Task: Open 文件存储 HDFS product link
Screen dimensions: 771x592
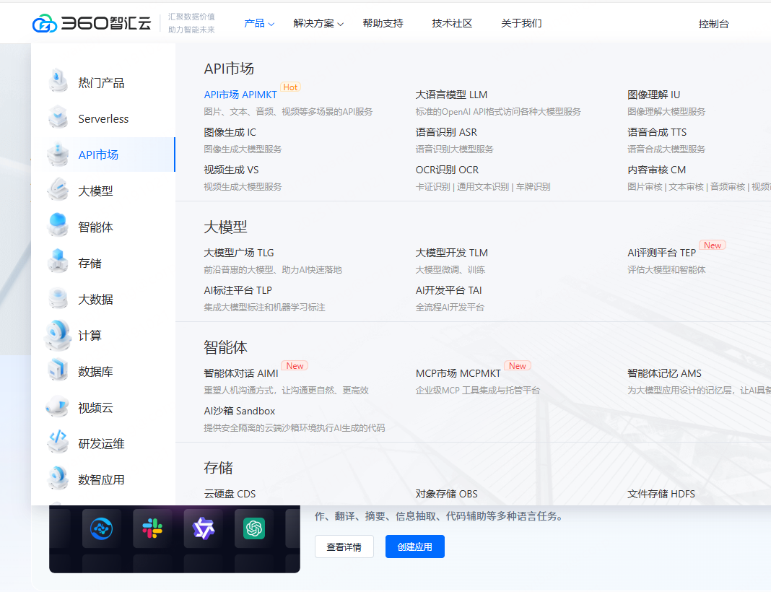Action: pyautogui.click(x=661, y=494)
